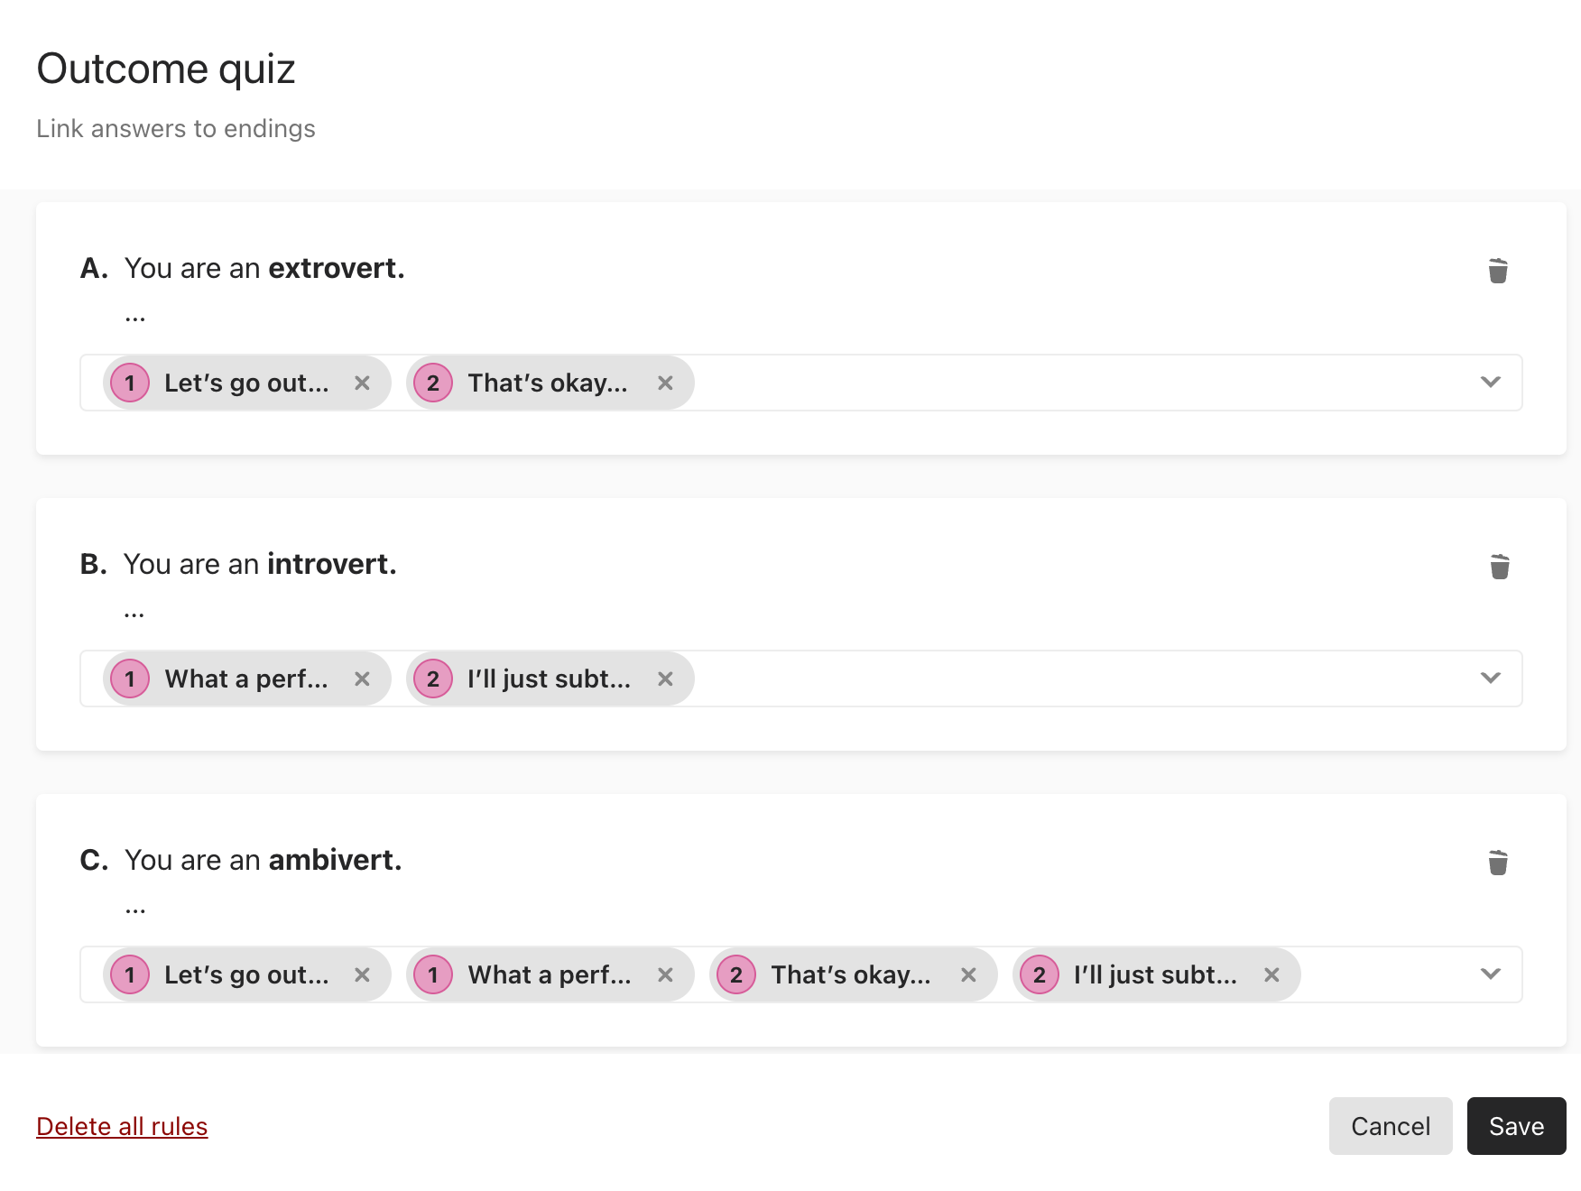Delete the extrovert ending with trash icon
The height and width of the screenshot is (1191, 1581).
point(1498,271)
